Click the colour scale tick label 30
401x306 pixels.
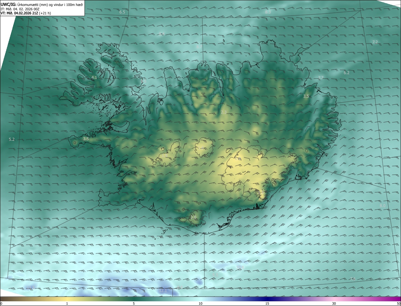tap(334, 303)
